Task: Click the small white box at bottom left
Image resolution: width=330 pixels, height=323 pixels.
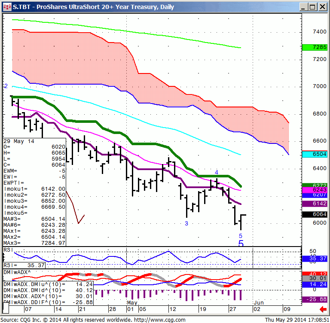Action: tap(6, 308)
